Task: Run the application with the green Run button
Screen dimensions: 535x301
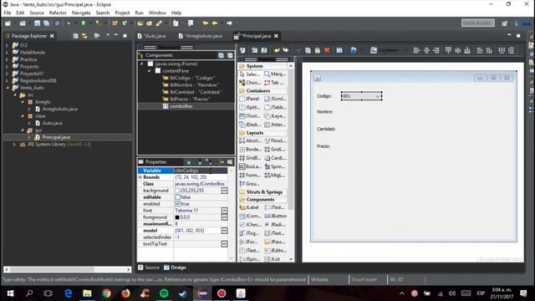Action: click(x=83, y=23)
